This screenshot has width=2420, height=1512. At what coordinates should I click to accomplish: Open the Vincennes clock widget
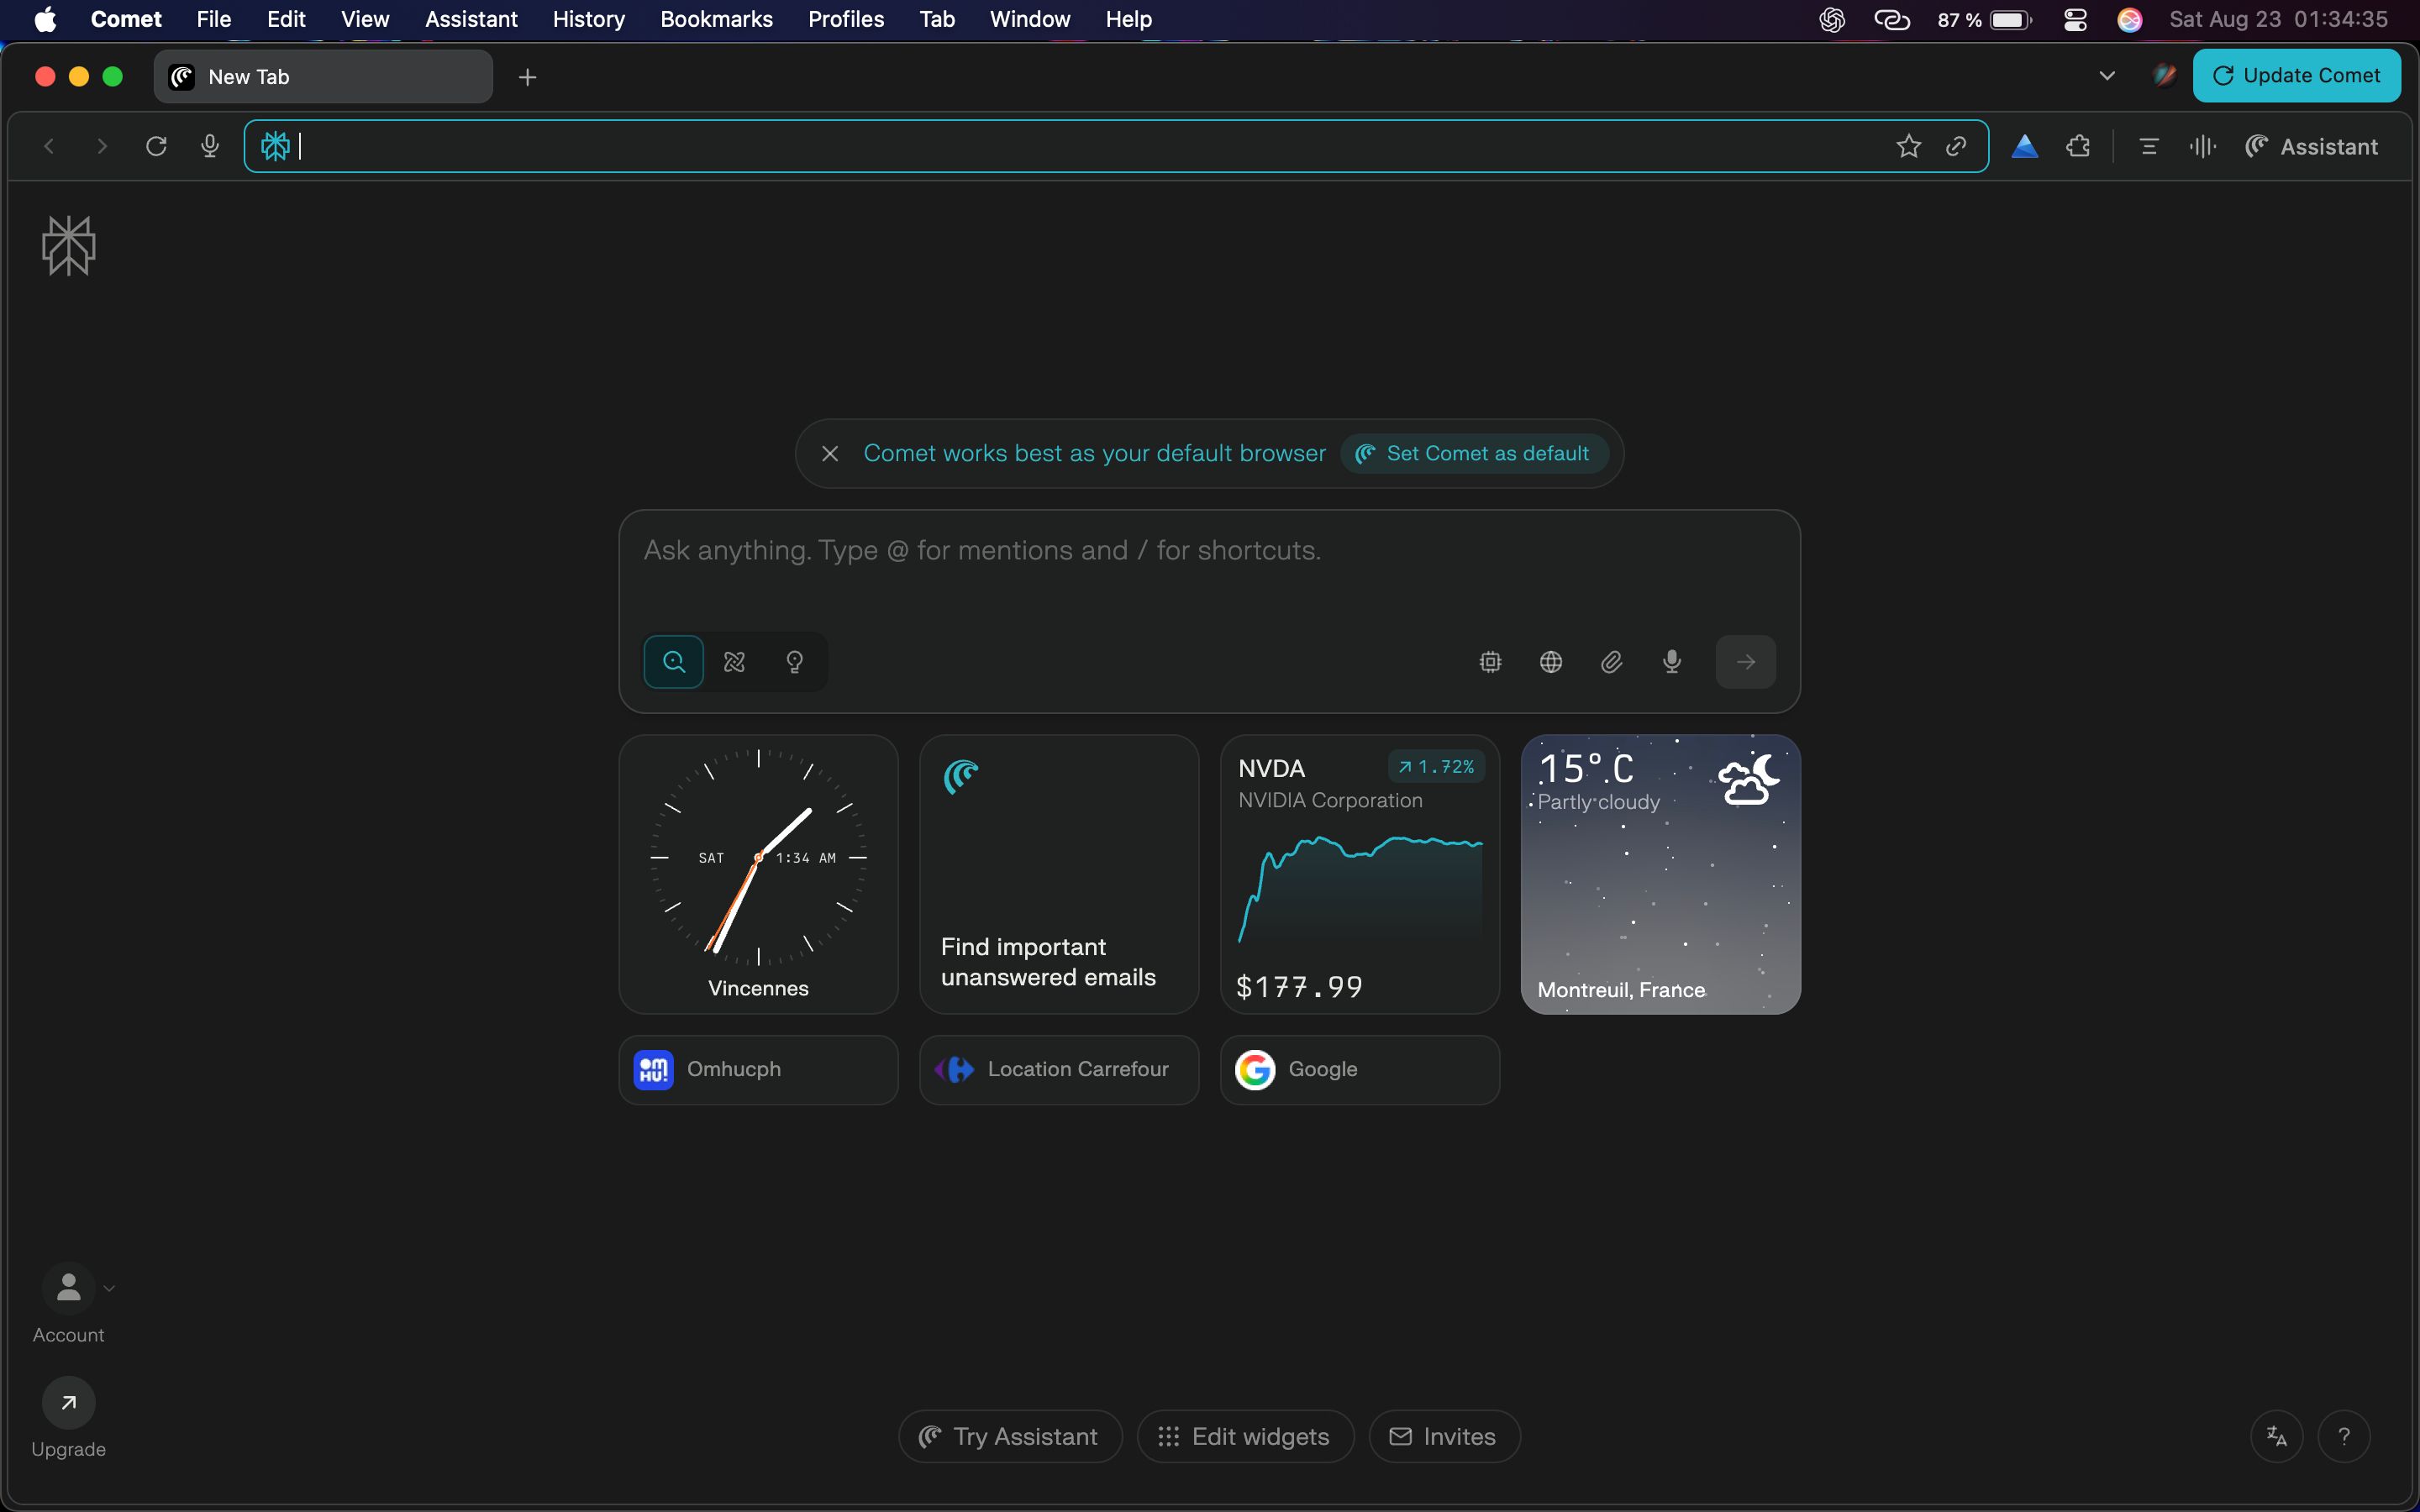click(759, 875)
